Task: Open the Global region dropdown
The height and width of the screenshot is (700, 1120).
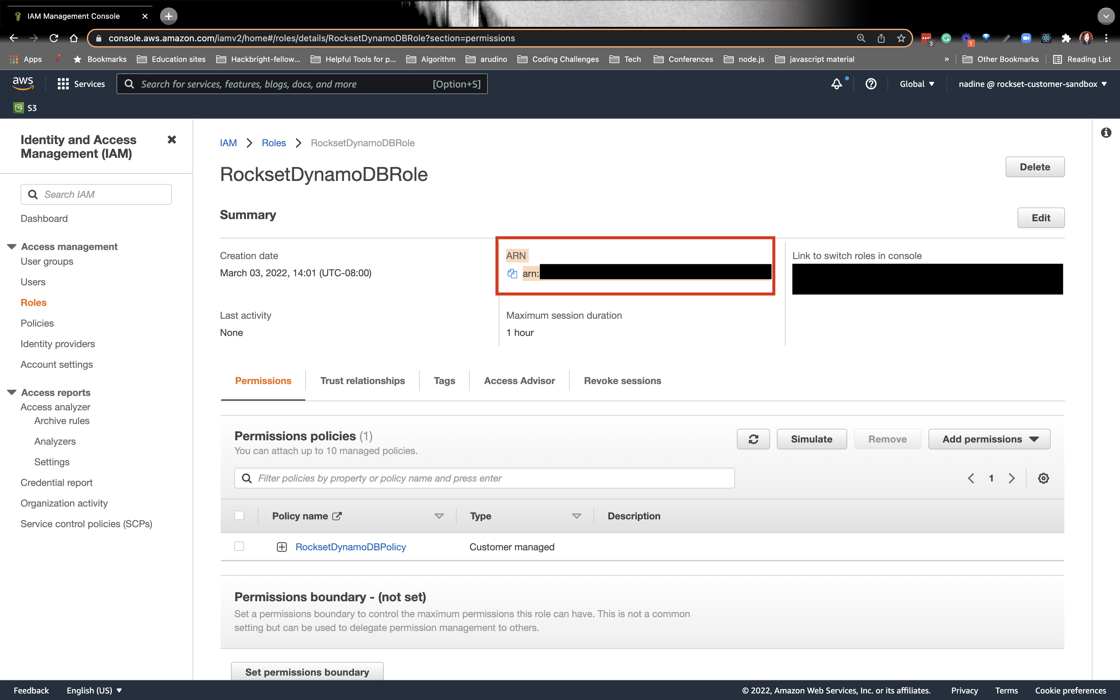Action: click(917, 84)
